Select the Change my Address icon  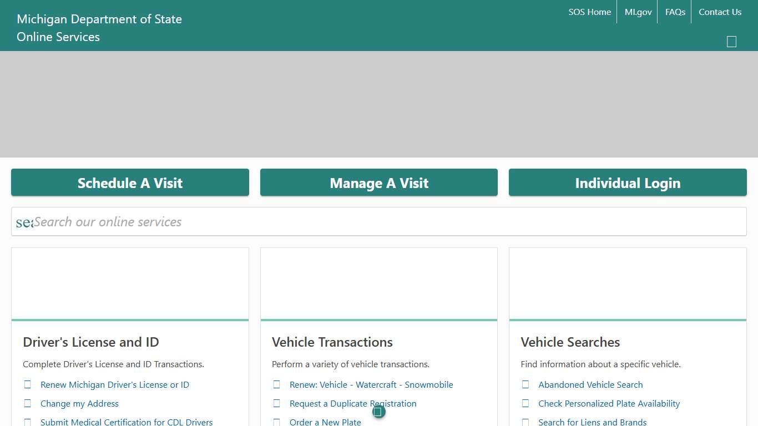click(28, 403)
